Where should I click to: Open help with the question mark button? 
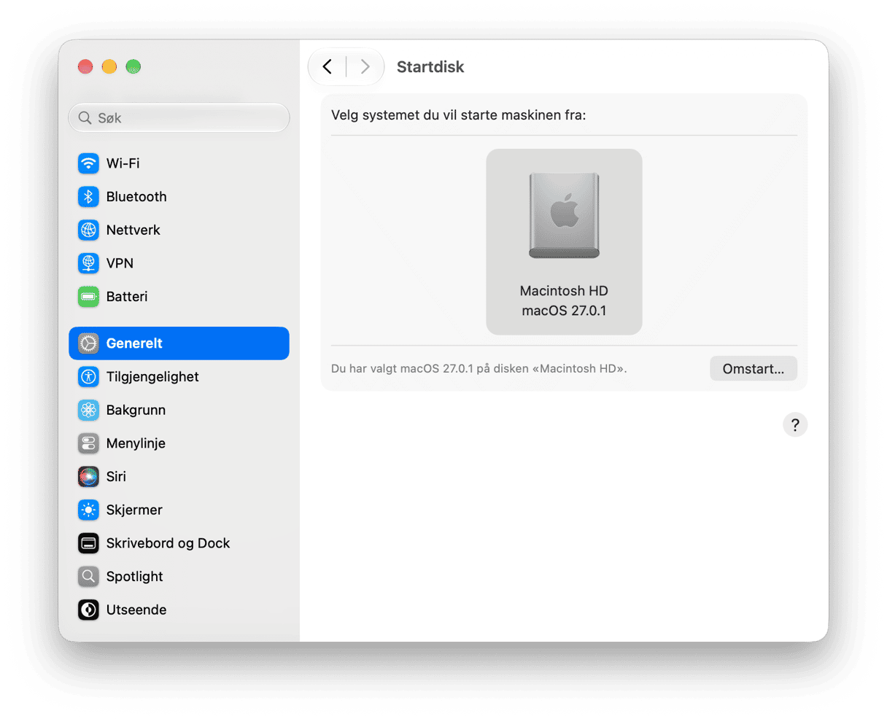795,424
